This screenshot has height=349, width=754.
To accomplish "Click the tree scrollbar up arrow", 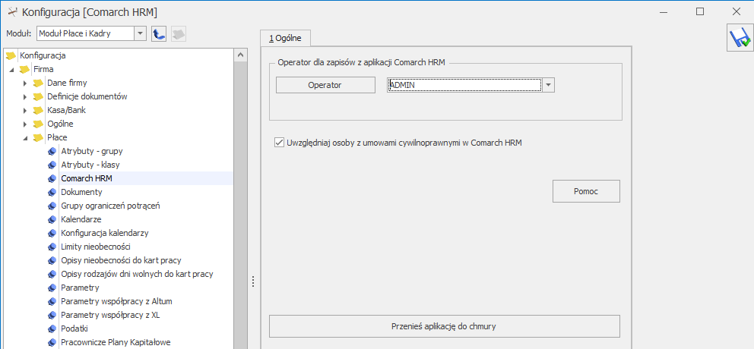I will click(241, 55).
